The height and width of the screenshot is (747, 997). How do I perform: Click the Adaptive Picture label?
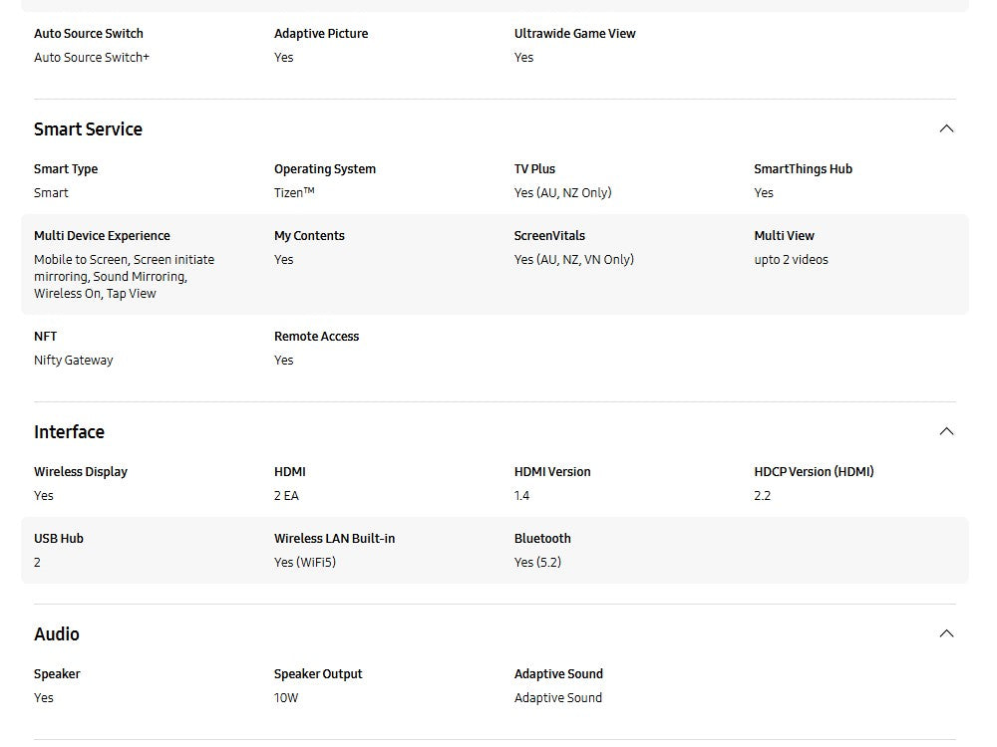[321, 34]
